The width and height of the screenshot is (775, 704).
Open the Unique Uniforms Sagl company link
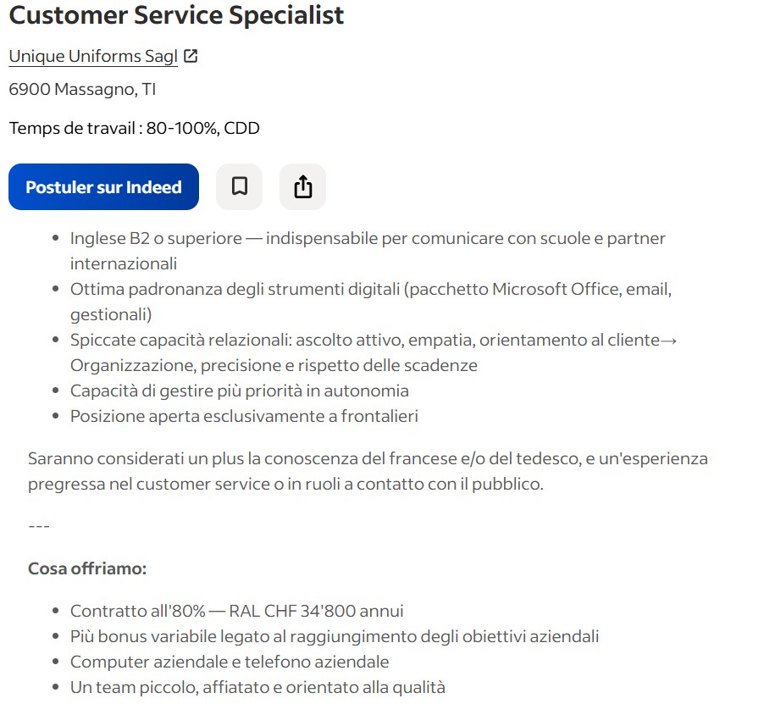(x=93, y=57)
